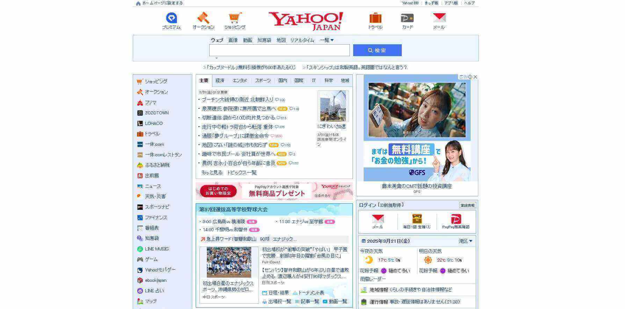Open the ID新規取得 link
This screenshot has height=309, width=625.
[x=391, y=205]
